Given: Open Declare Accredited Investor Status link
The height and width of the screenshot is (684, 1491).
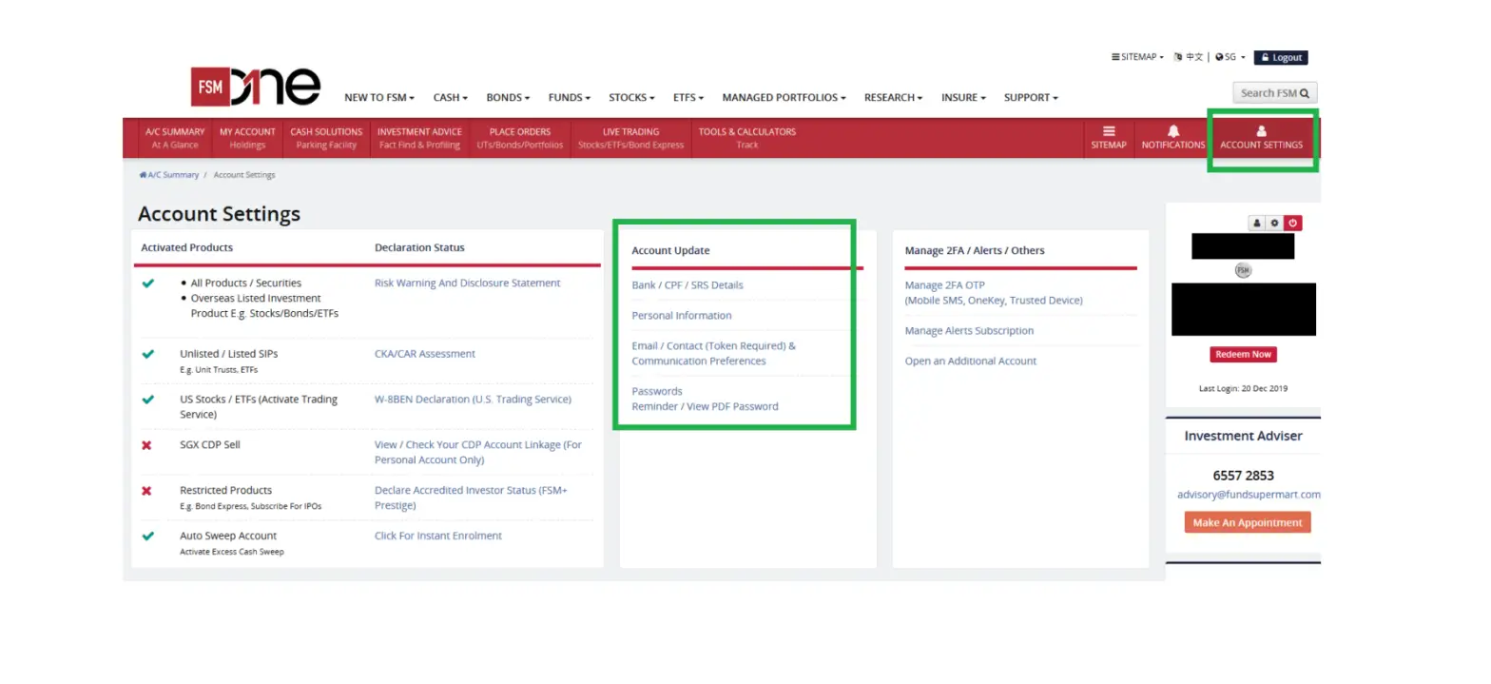Looking at the screenshot, I should (x=471, y=498).
